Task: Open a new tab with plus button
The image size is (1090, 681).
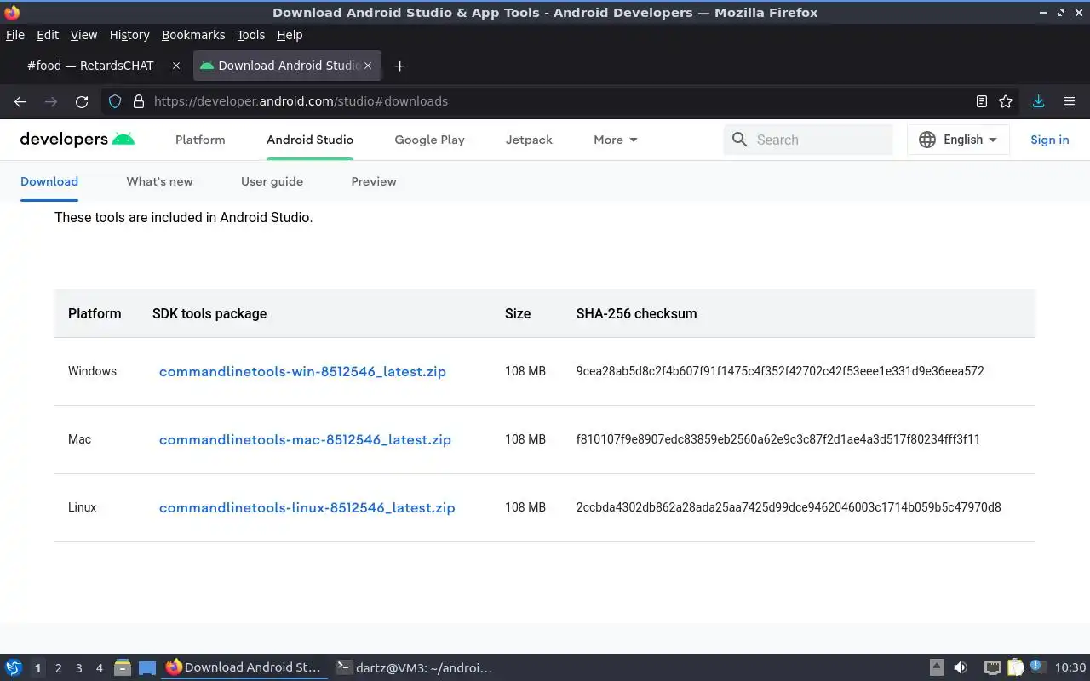Action: [399, 66]
